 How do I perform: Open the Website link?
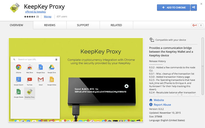pyautogui.click(x=159, y=100)
